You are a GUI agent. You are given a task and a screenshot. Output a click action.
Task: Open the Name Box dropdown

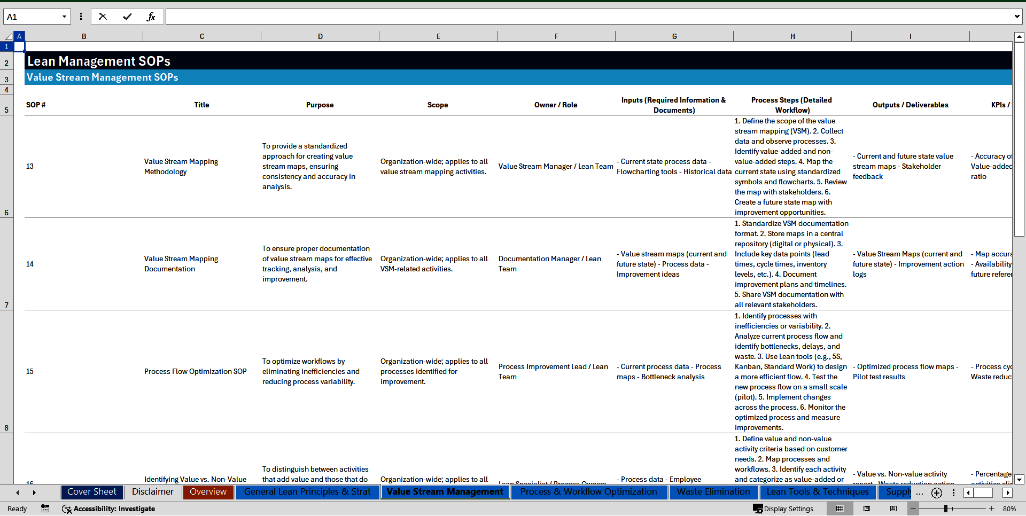[64, 17]
